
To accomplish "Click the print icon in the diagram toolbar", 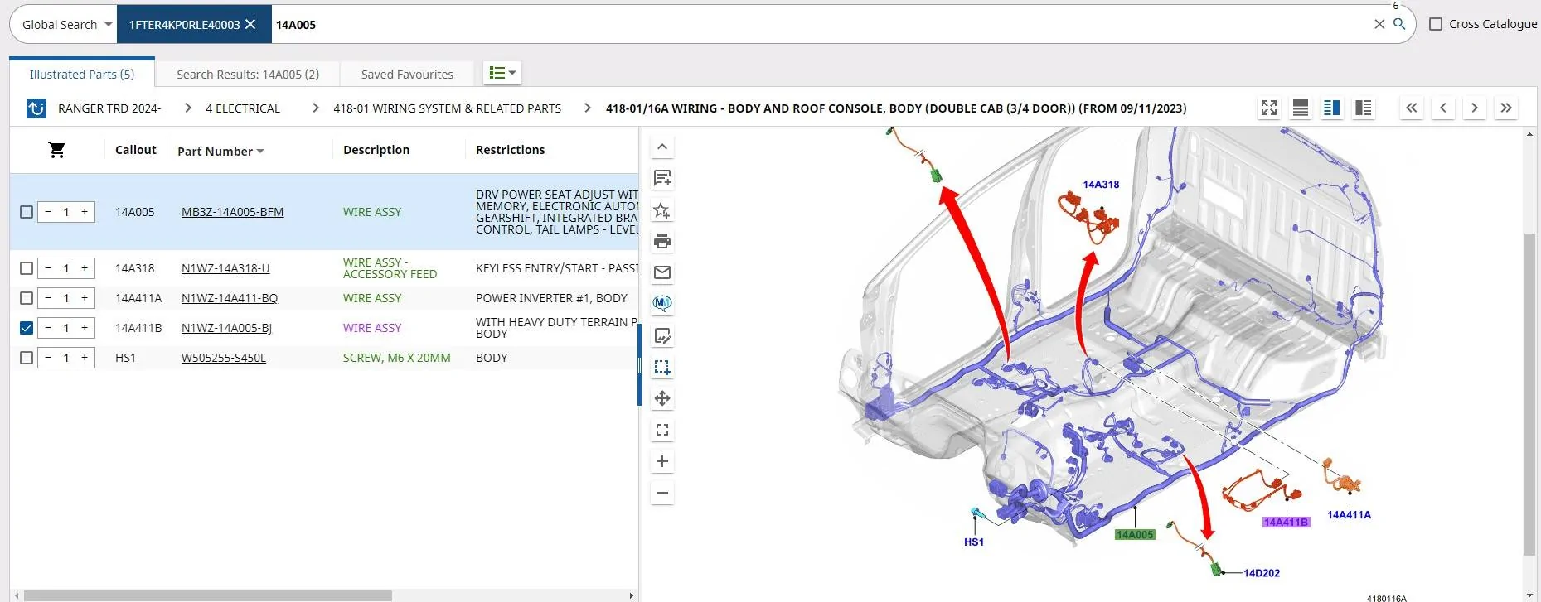I will 662,241.
